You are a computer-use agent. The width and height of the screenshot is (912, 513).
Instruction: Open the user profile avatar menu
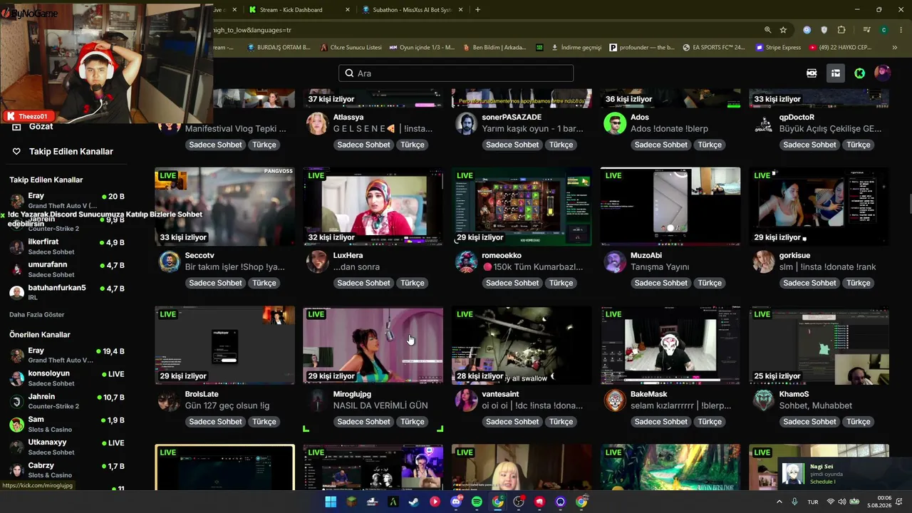click(x=883, y=73)
